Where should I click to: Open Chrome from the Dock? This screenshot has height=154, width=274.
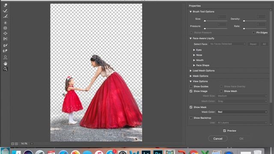tap(193, 152)
